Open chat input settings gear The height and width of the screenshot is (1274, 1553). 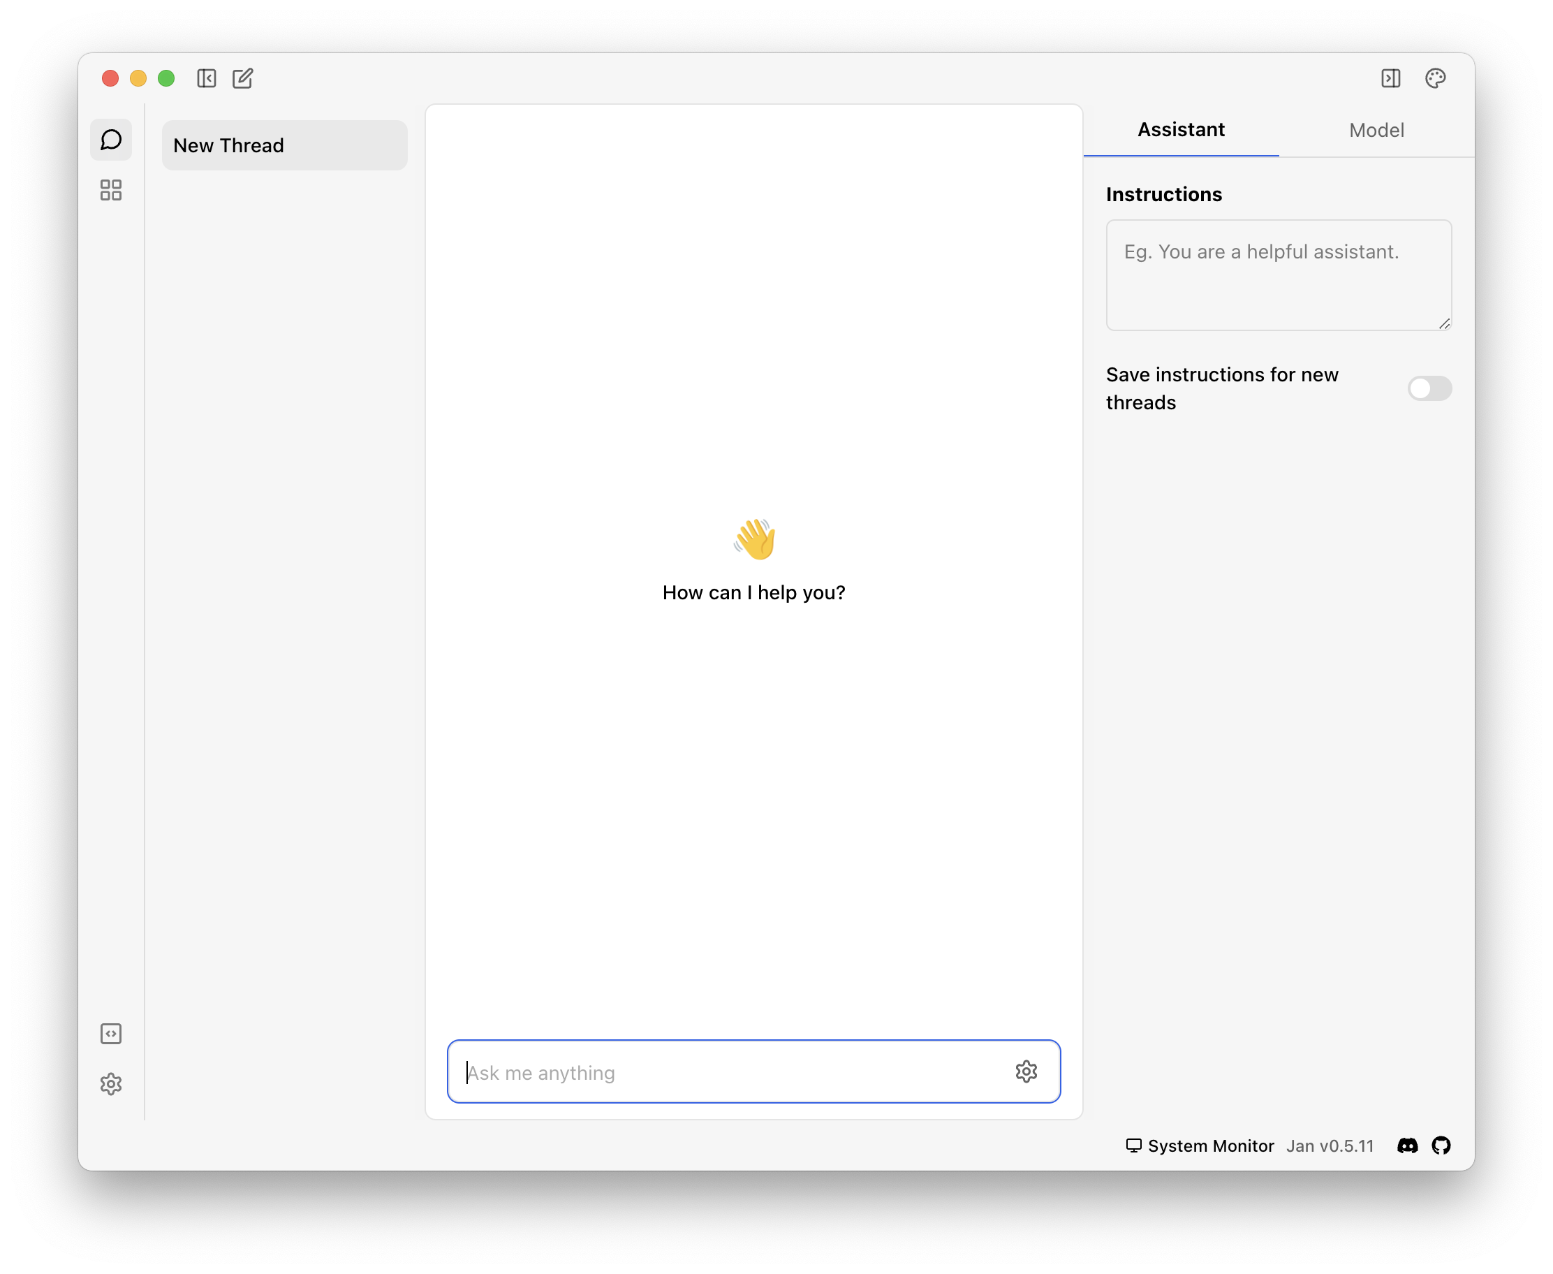click(x=1026, y=1071)
